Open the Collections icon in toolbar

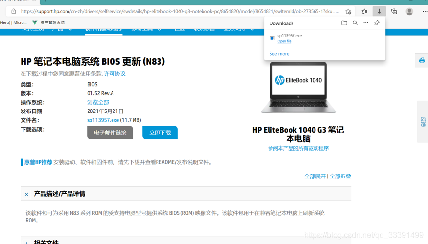click(x=394, y=11)
